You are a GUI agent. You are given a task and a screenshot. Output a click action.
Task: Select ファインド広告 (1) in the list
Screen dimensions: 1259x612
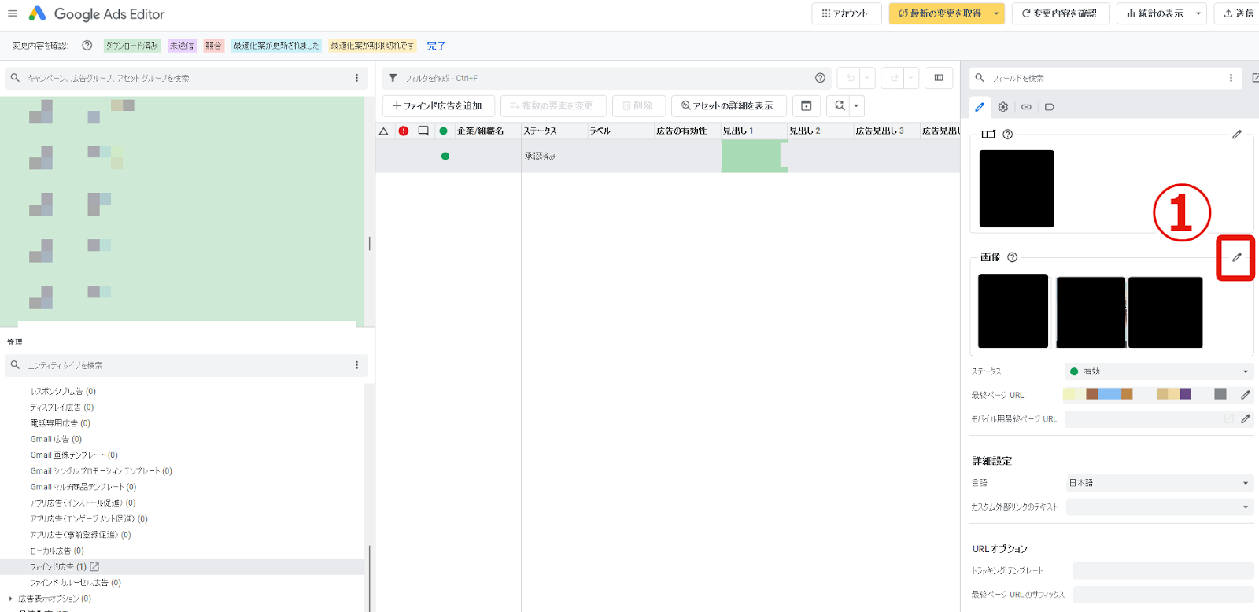[58, 566]
